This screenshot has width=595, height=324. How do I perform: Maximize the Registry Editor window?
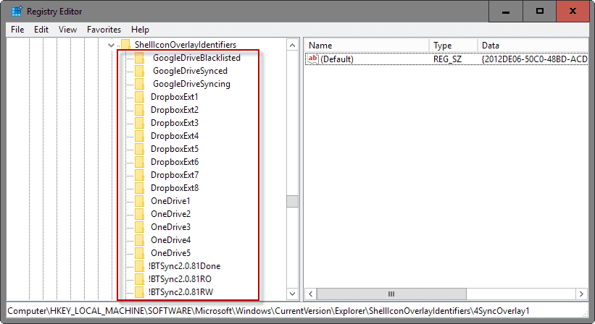click(540, 12)
